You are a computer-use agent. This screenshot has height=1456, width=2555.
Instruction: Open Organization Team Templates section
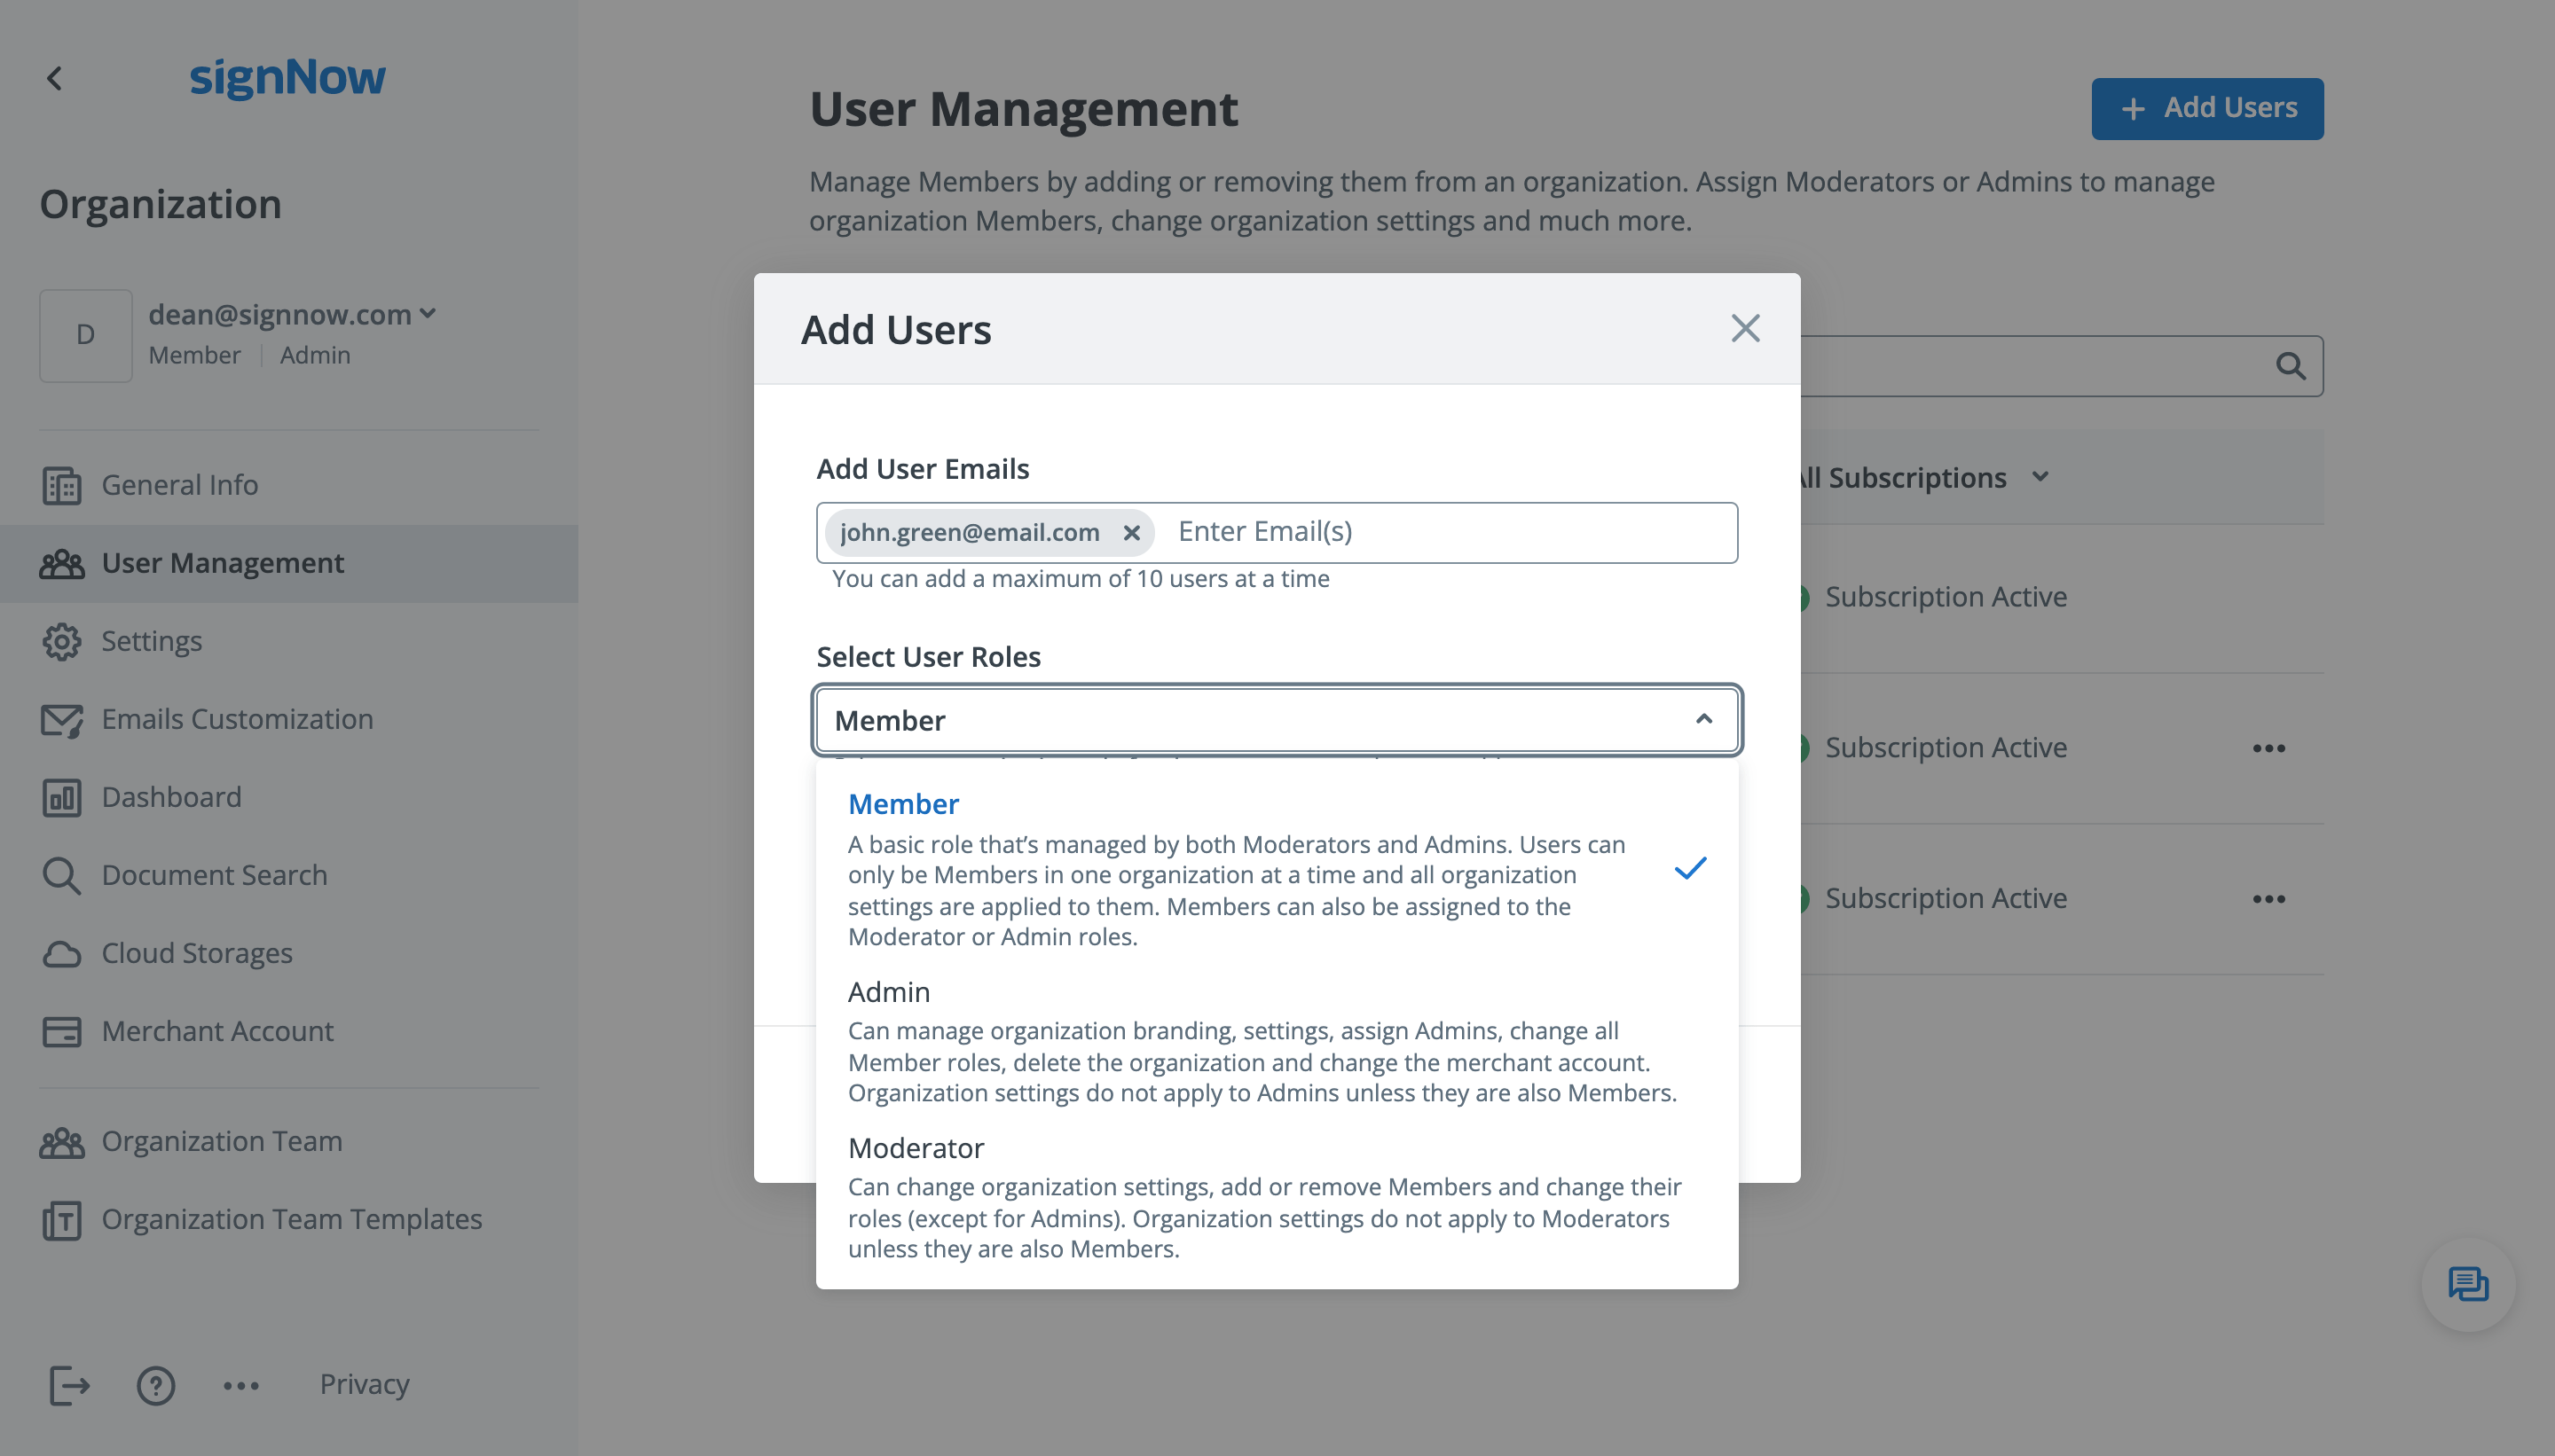291,1219
